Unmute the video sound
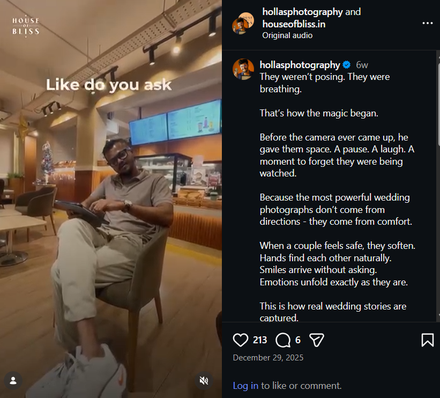The width and height of the screenshot is (440, 398). point(204,380)
